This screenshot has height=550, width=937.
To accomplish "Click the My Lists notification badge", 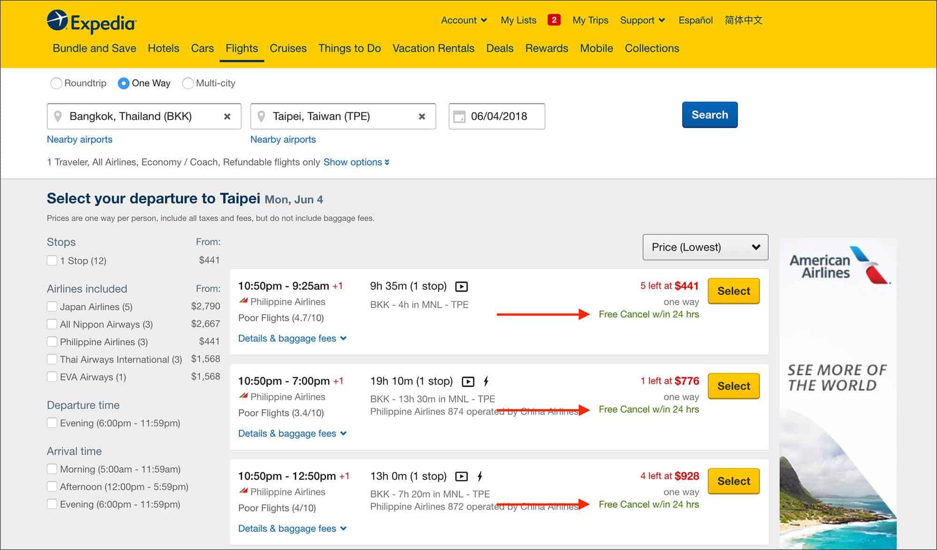I will point(554,20).
